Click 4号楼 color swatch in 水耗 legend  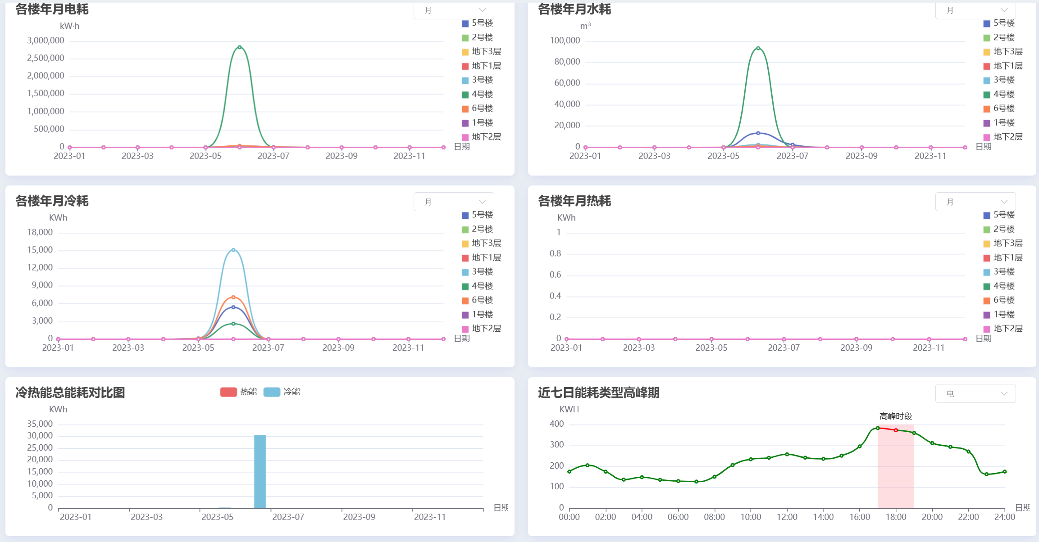(x=987, y=95)
